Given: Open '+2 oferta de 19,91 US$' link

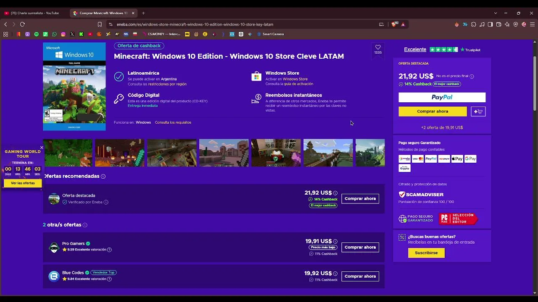Looking at the screenshot, I should 442,128.
